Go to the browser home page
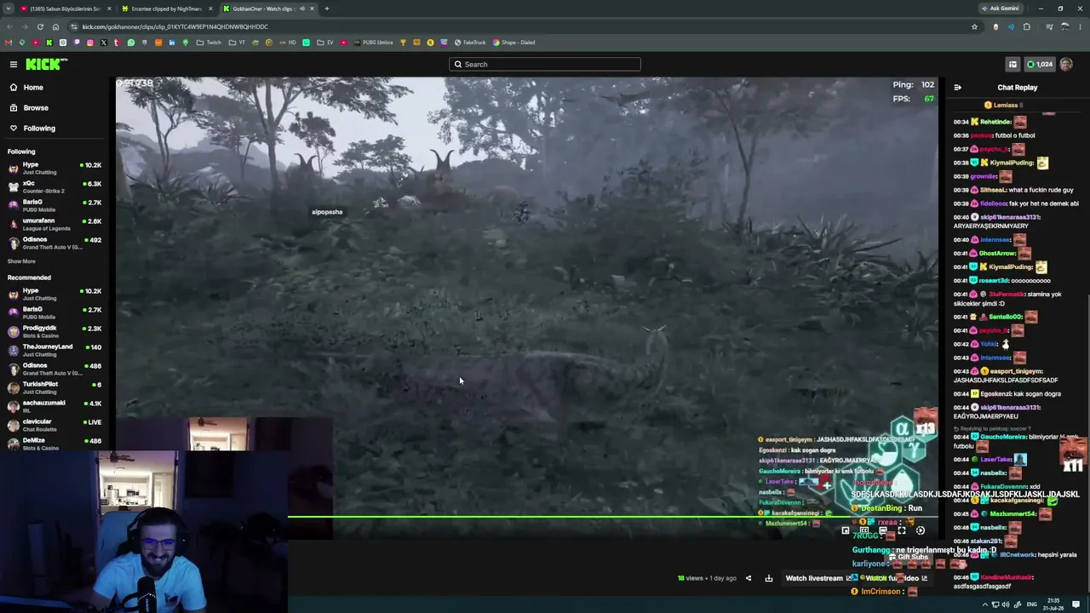 click(x=55, y=26)
